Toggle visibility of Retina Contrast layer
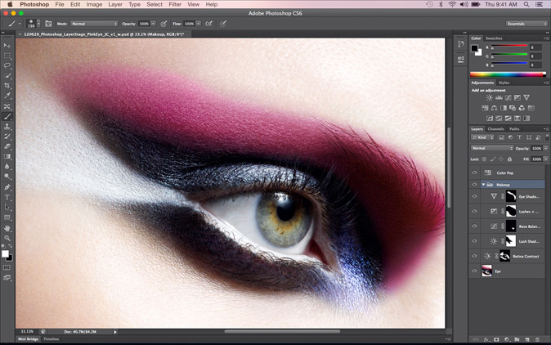 (474, 256)
